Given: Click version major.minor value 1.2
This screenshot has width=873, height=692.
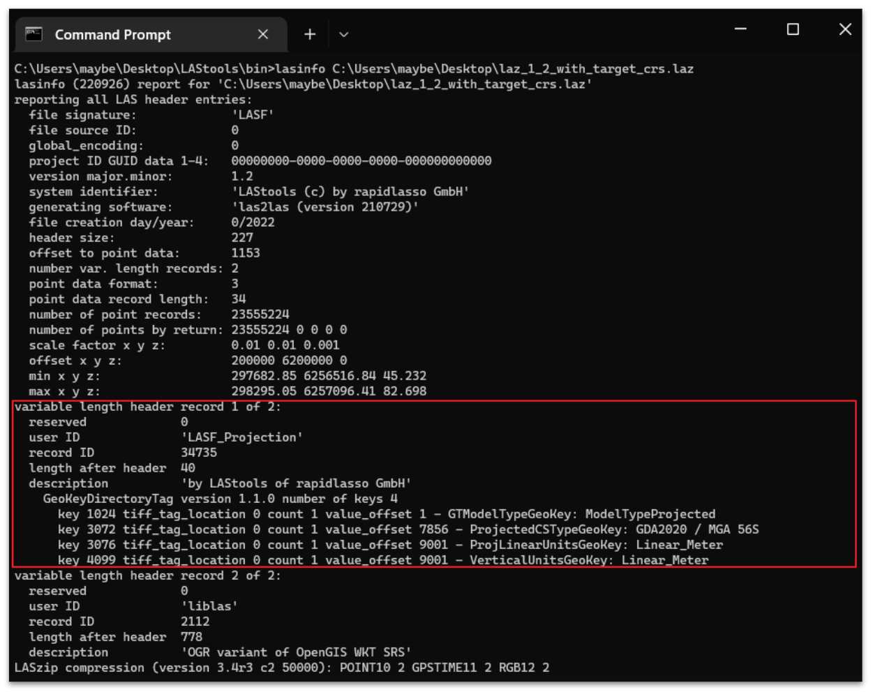Looking at the screenshot, I should (242, 176).
